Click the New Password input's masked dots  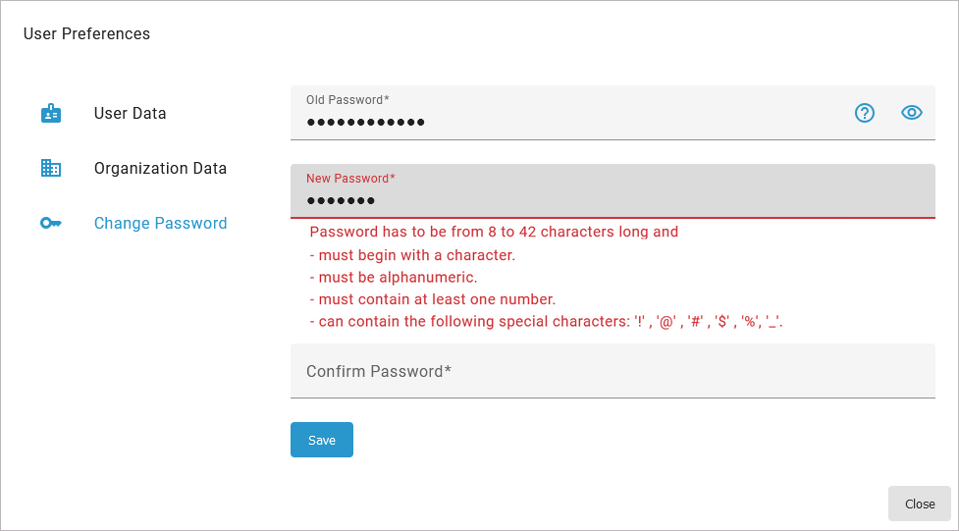click(341, 201)
